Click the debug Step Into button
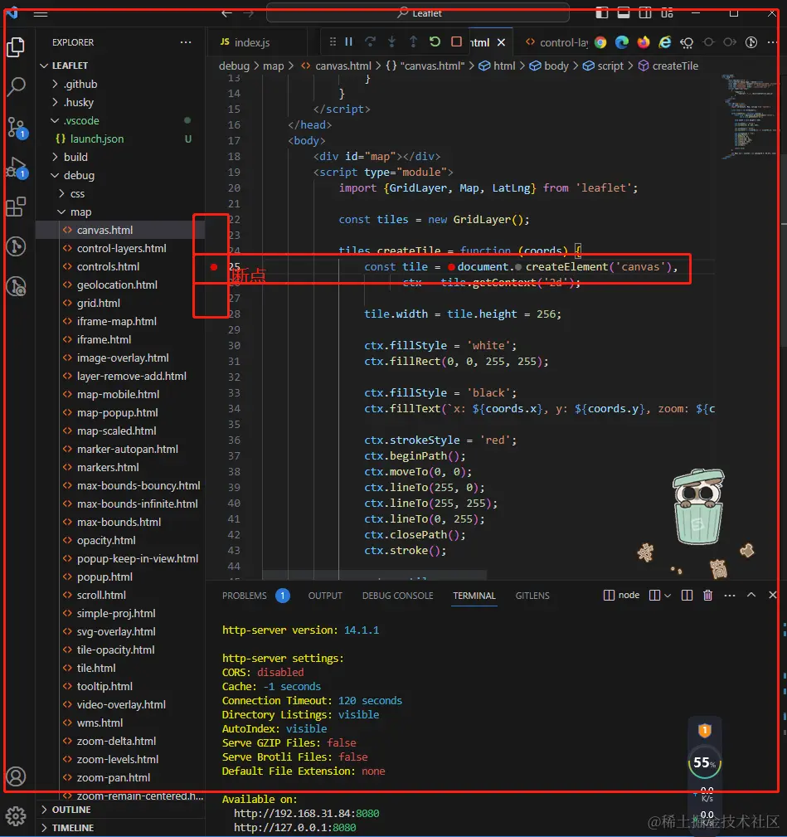This screenshot has height=837, width=787. coord(391,41)
